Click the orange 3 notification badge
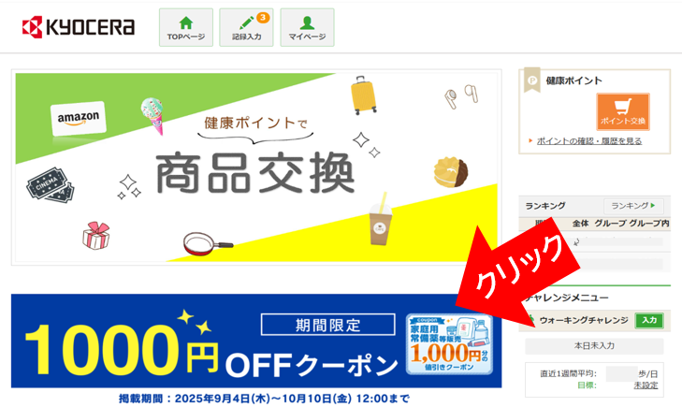The height and width of the screenshot is (407, 682). pyautogui.click(x=263, y=18)
